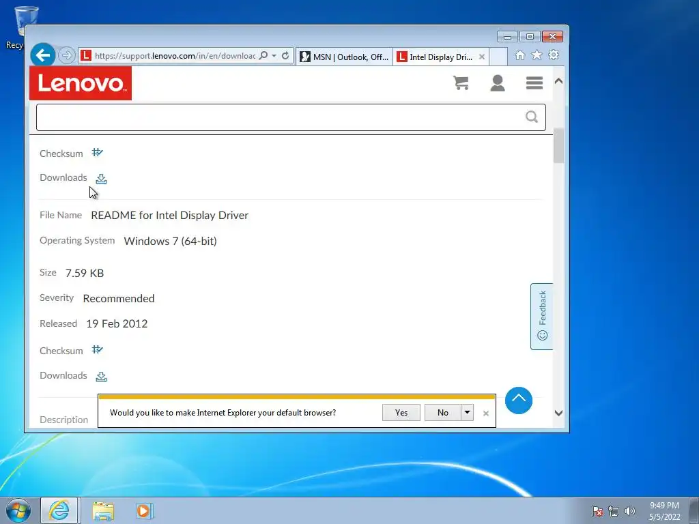Screen dimensions: 699x524
Task: Refresh the page with reload icon
Action: [x=285, y=56]
